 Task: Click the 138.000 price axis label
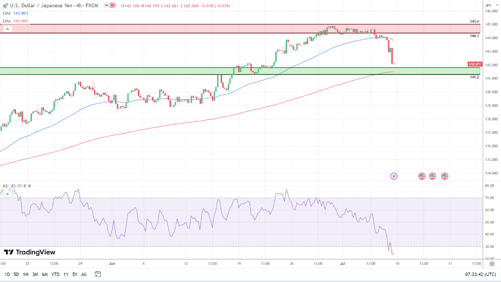point(492,119)
